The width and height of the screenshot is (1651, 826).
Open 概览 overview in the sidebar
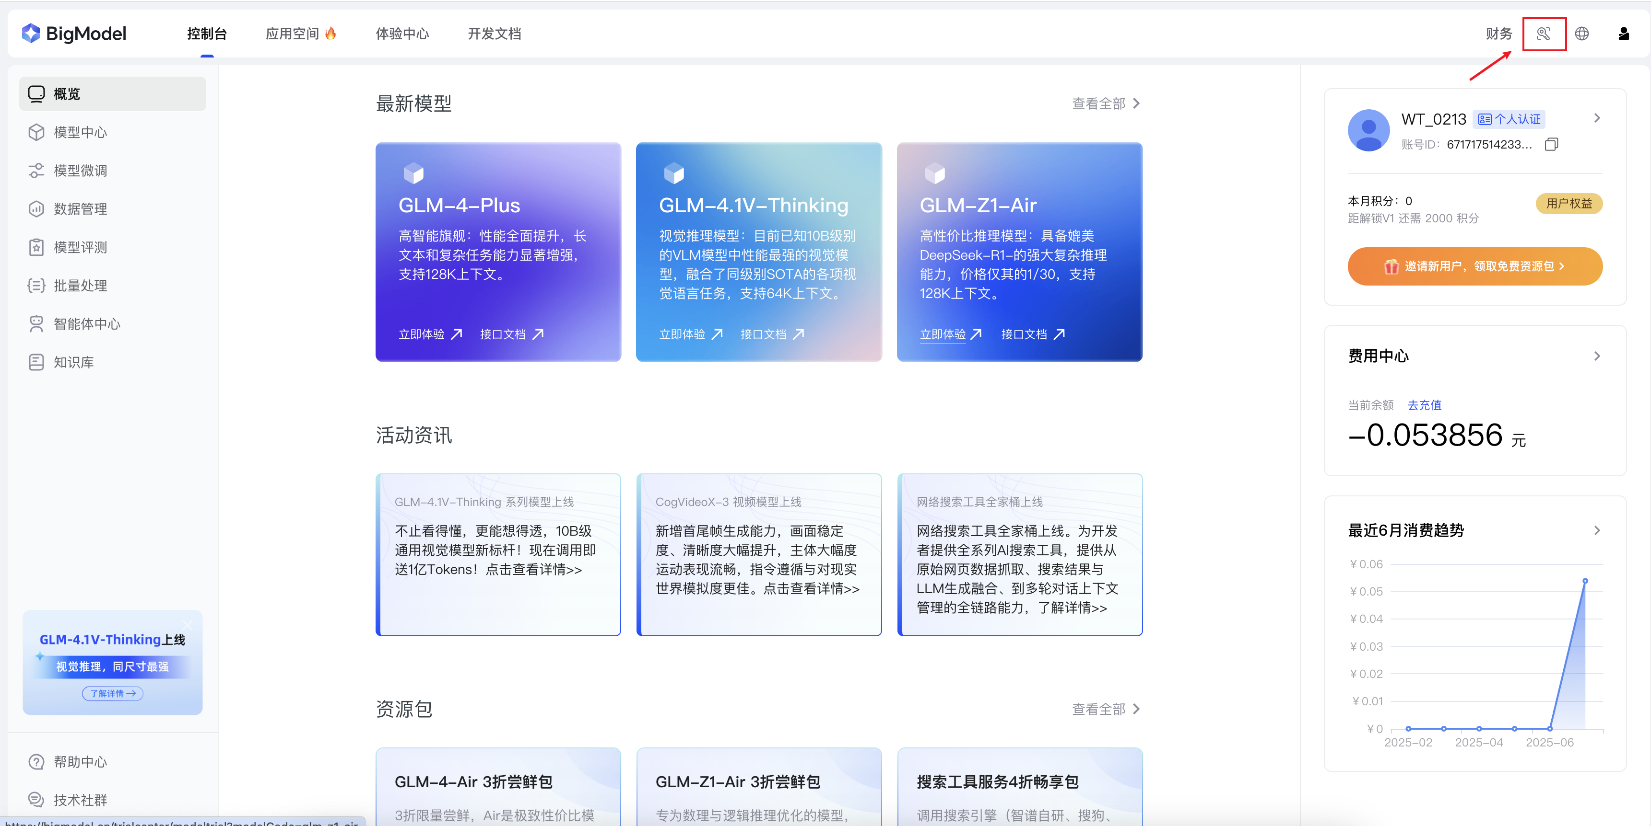point(113,93)
